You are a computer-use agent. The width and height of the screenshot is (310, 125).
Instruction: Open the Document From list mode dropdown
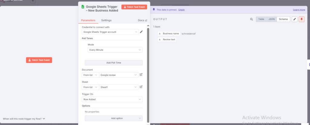tap(90, 75)
